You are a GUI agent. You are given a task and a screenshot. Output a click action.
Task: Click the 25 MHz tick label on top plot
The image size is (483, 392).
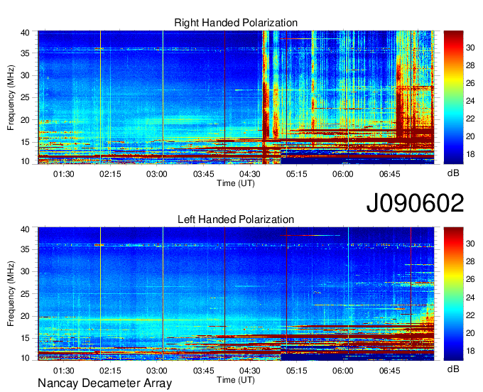point(25,97)
